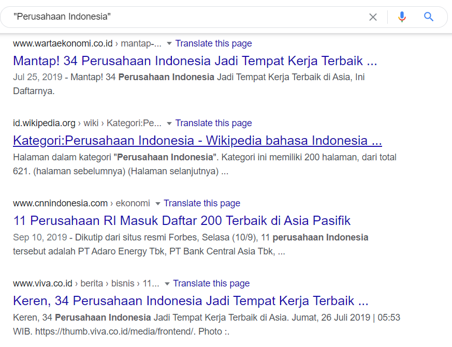Viewport: 452px width, 347px height.
Task: Open 'Keren, 34 Perusahaan Indonesia' result
Action: coord(191,301)
